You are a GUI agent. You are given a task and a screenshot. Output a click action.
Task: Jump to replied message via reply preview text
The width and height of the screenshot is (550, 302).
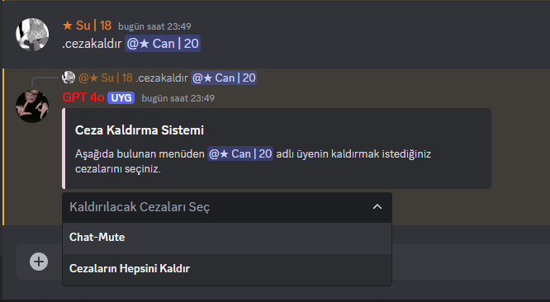tap(162, 78)
